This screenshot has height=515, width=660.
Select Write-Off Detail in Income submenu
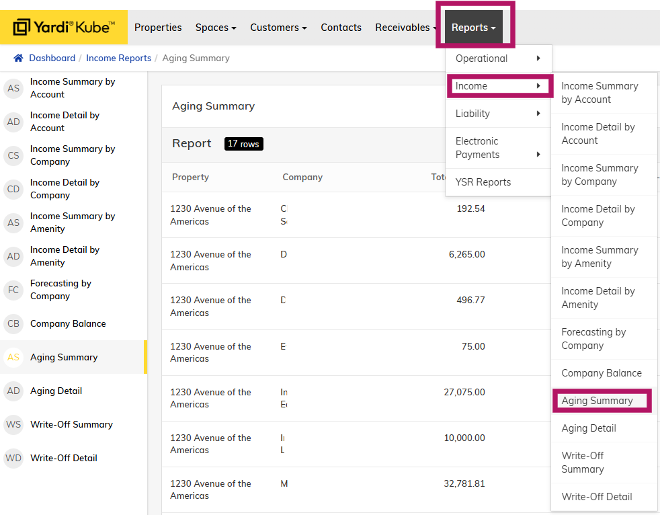597,497
